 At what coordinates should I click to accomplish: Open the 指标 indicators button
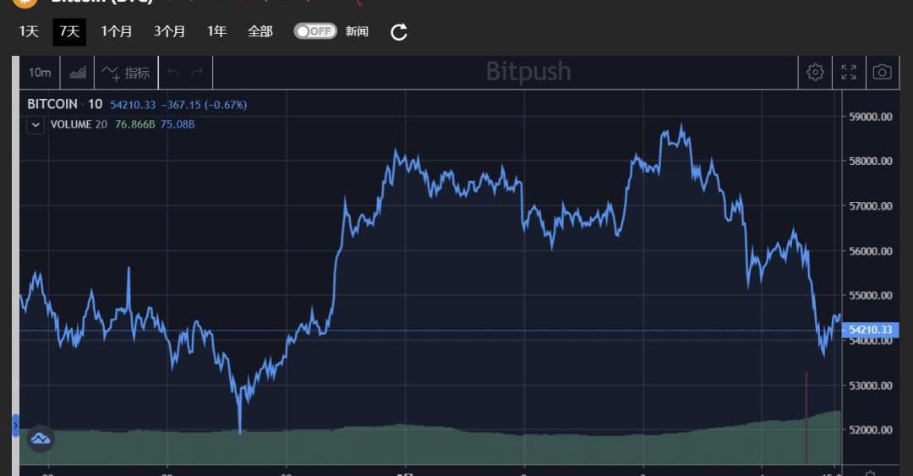(x=126, y=73)
